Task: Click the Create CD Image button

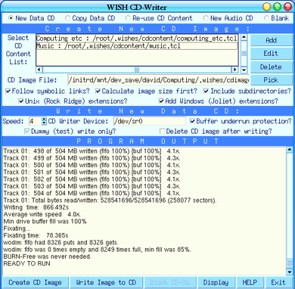Action: (35, 282)
